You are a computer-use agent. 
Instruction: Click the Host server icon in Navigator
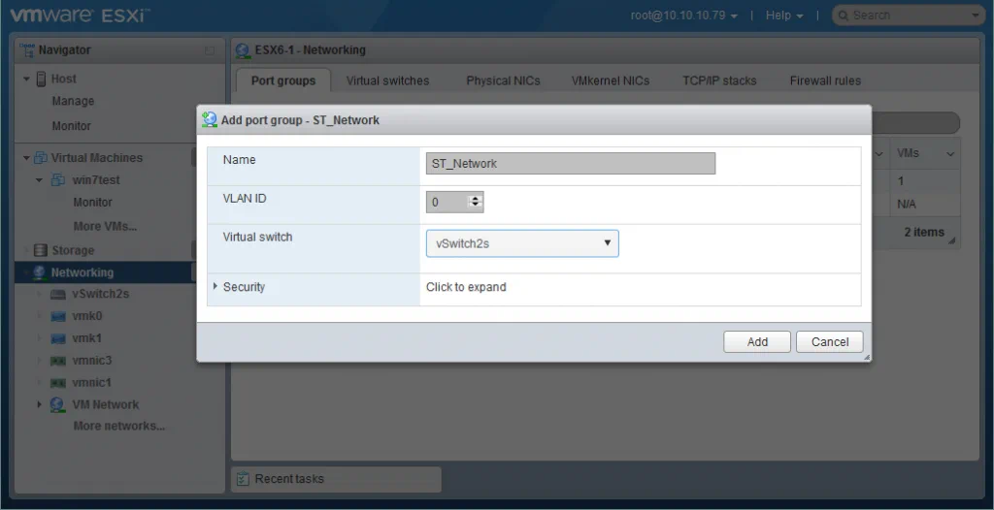[41, 79]
